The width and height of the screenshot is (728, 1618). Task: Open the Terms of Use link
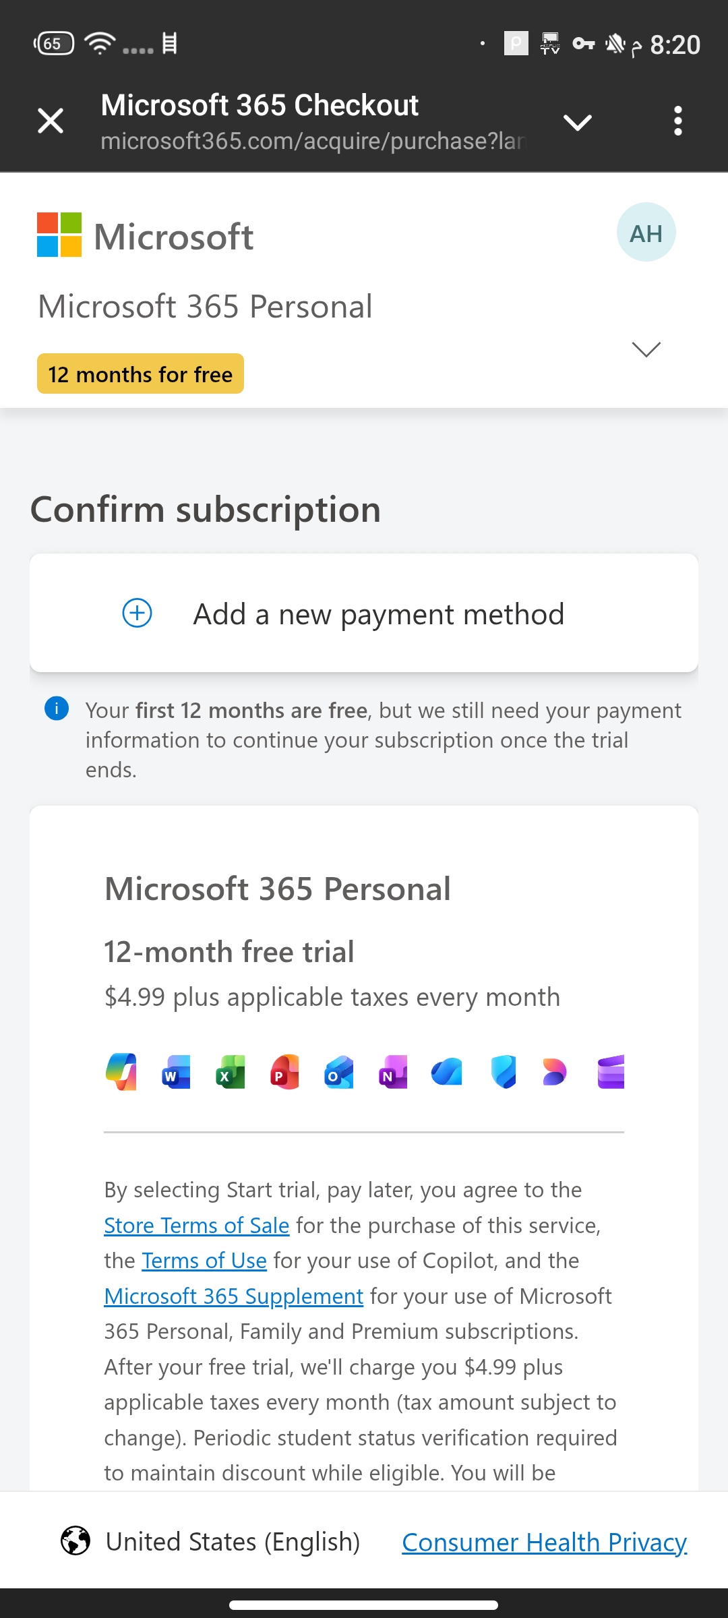(x=204, y=1260)
